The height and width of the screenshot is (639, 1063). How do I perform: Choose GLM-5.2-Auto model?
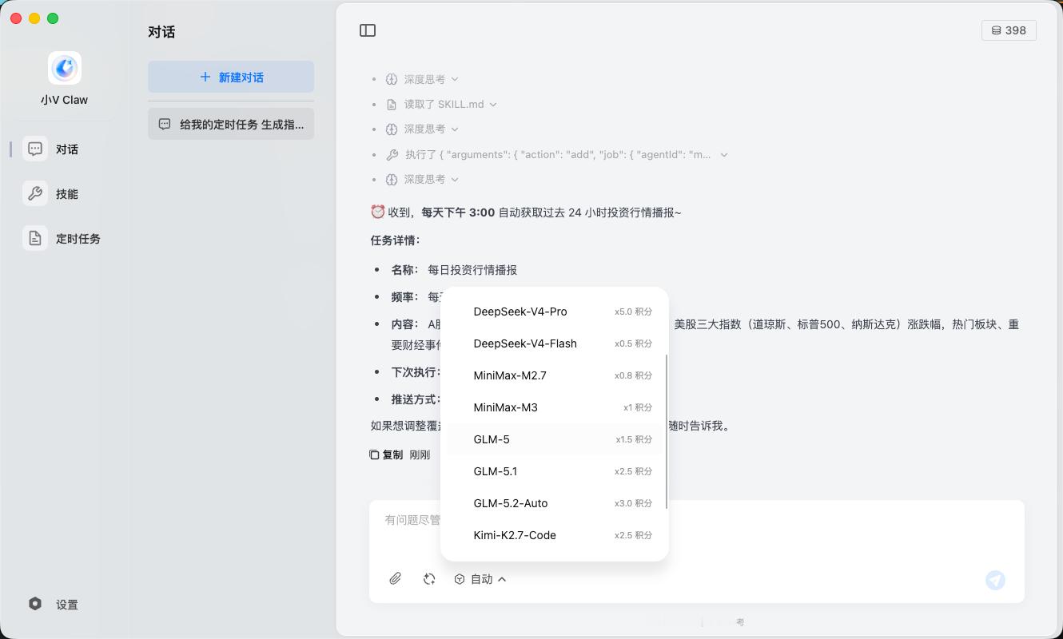click(x=554, y=503)
